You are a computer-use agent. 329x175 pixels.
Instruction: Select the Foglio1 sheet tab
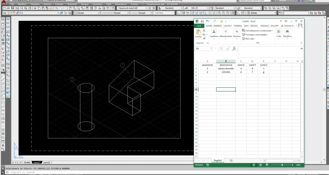click(218, 161)
